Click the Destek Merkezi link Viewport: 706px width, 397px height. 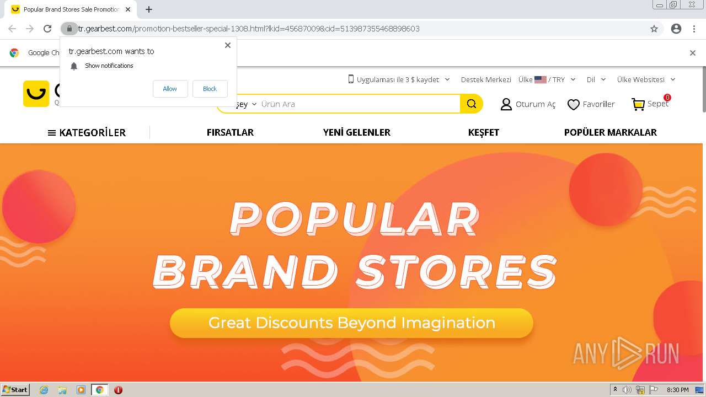pos(486,79)
